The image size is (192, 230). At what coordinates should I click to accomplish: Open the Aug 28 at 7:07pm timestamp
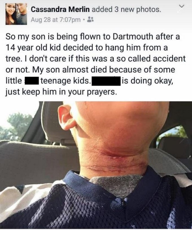(56, 20)
